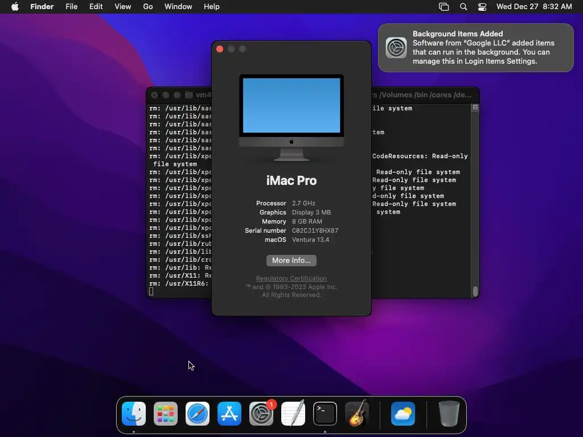Open System Settings with badge in Dock
This screenshot has width=583, height=437.
click(261, 414)
